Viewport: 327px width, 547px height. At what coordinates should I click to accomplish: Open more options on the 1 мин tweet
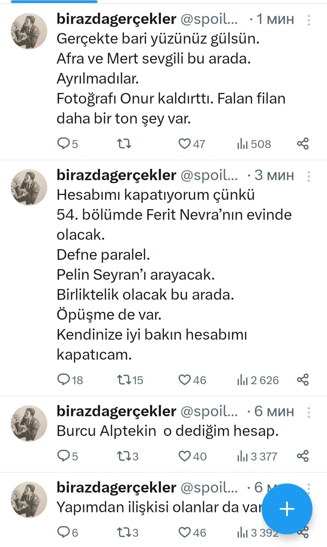309,20
